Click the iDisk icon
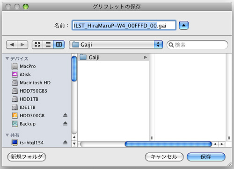Viewport: 234px width, 169px height. [15, 74]
